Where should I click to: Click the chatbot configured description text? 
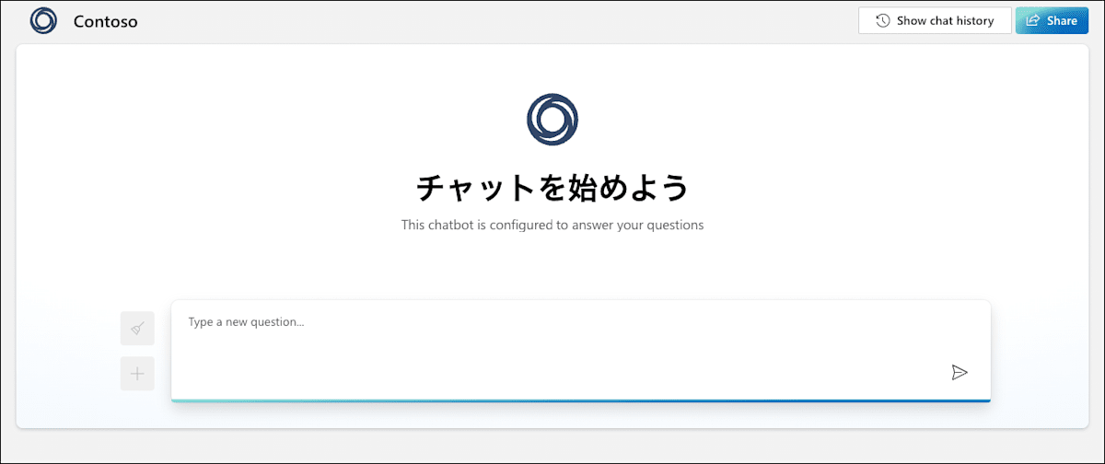(x=552, y=225)
